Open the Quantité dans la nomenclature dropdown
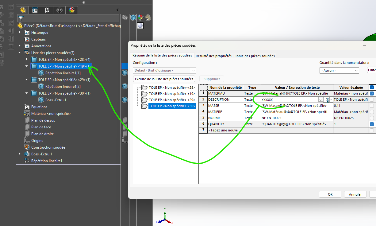Viewport: 376px width, 226px height. (x=339, y=70)
